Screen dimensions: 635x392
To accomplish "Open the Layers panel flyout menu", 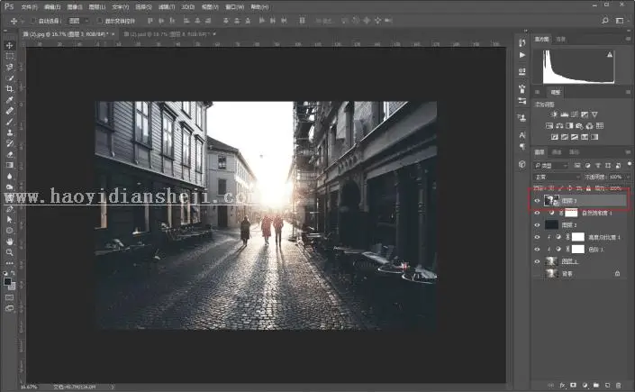I will (x=628, y=152).
